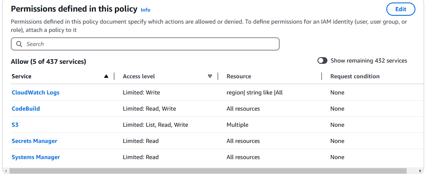Open the Systems Manager service link
The width and height of the screenshot is (427, 174).
tap(36, 157)
